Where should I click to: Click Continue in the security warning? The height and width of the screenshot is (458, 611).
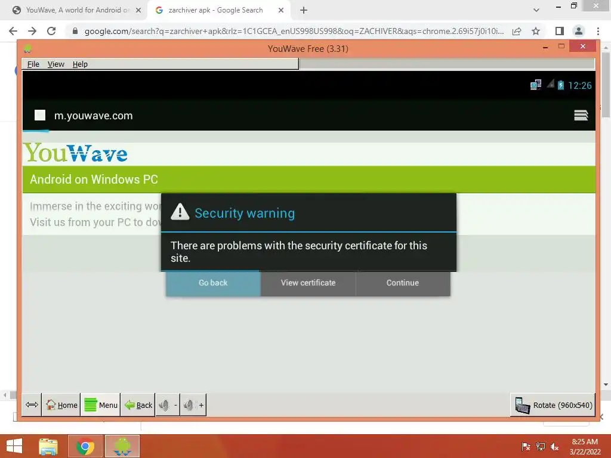[x=403, y=283]
